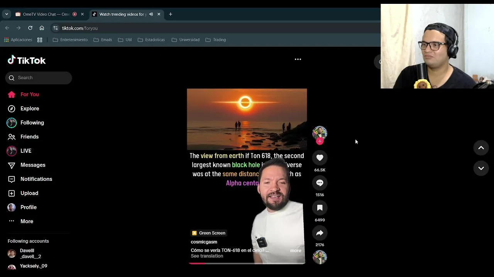Open the Universidad bookmark folder
Screen dimensions: 494x277
tap(186, 40)
